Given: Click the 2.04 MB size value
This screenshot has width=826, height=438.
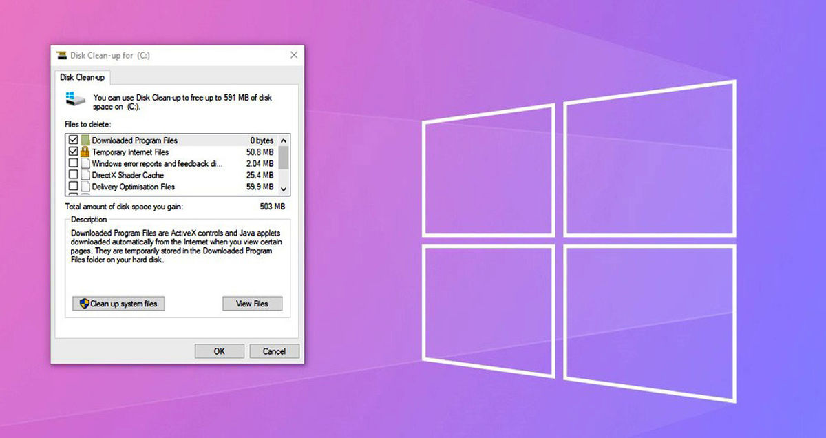Looking at the screenshot, I should tap(260, 164).
